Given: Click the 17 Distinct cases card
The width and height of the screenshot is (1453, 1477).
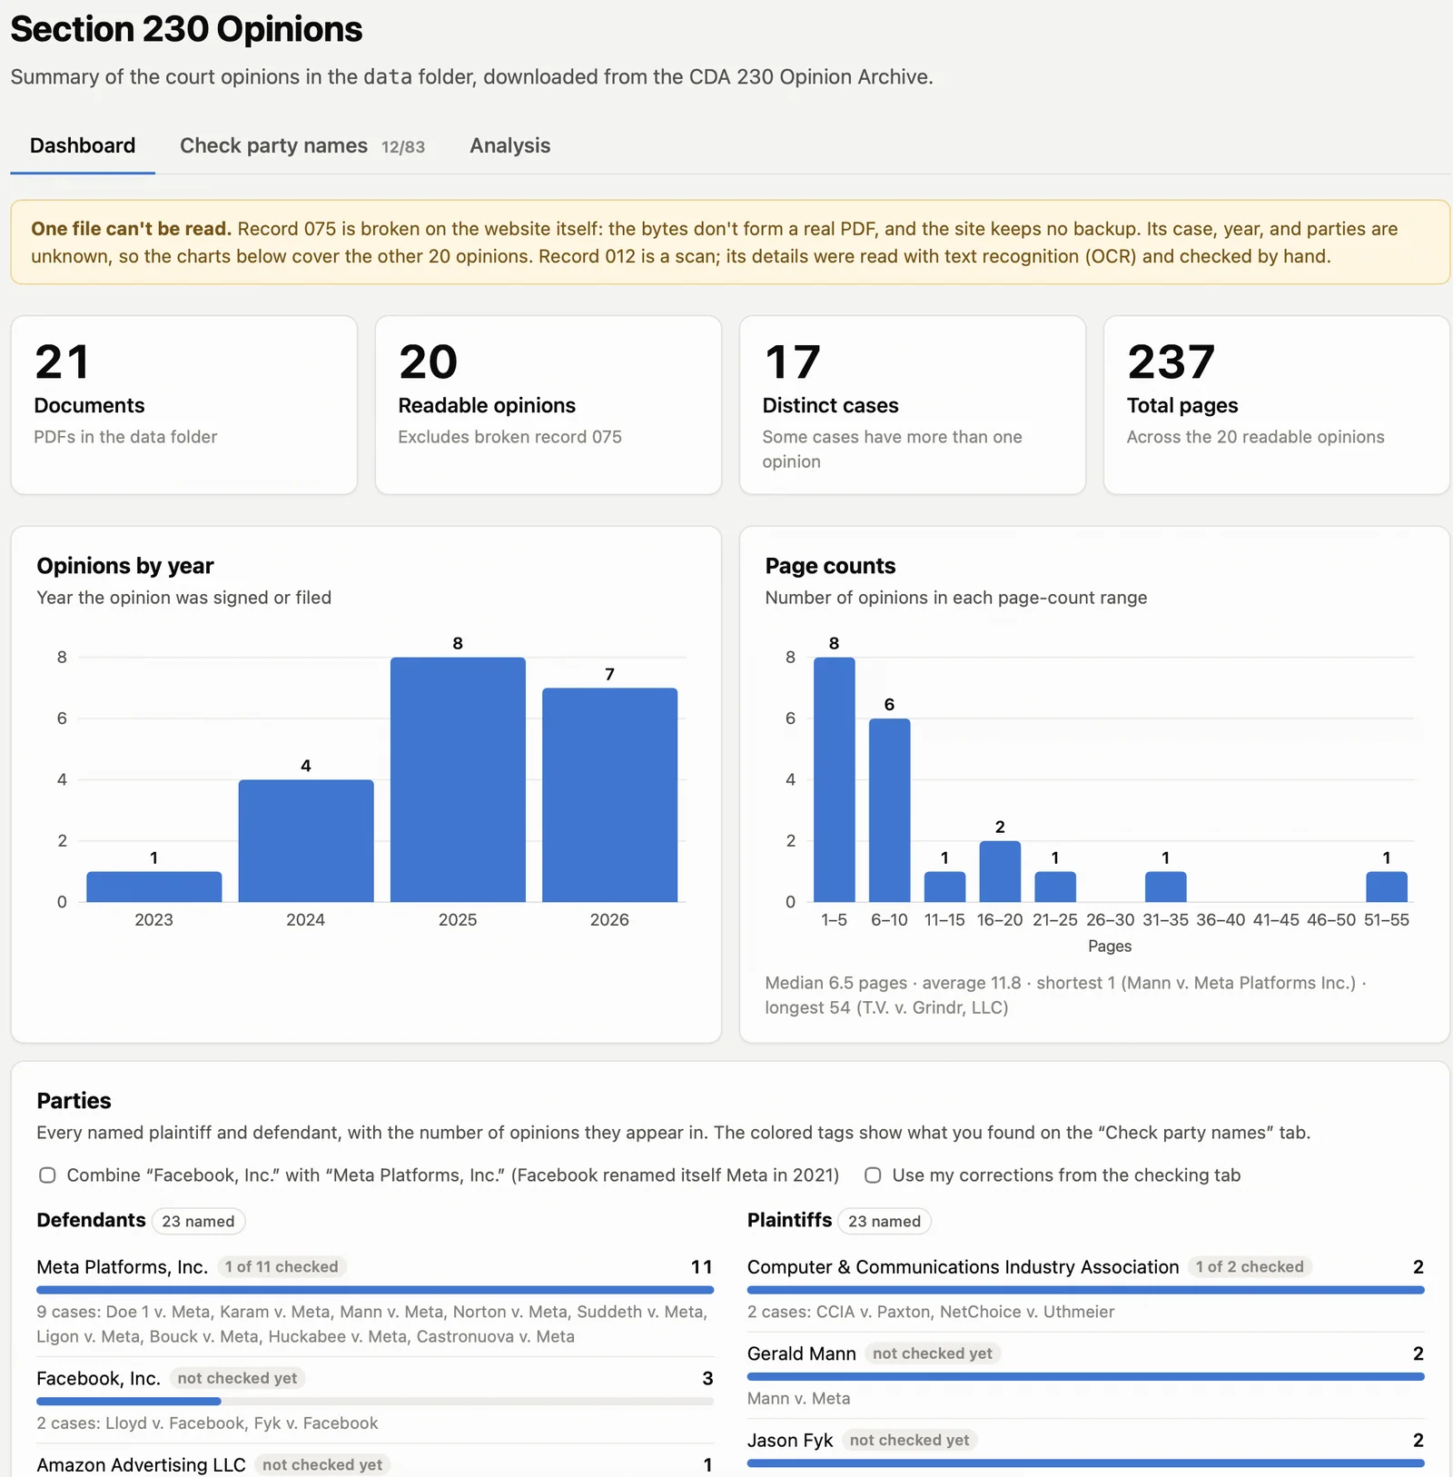Looking at the screenshot, I should [x=912, y=405].
